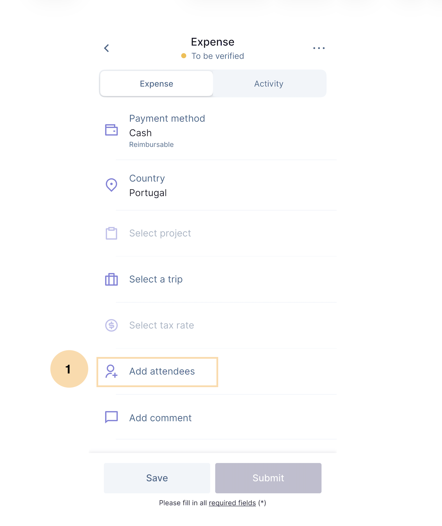Image resolution: width=442 pixels, height=526 pixels.
Task: Click the clipboard project icon
Action: [112, 233]
